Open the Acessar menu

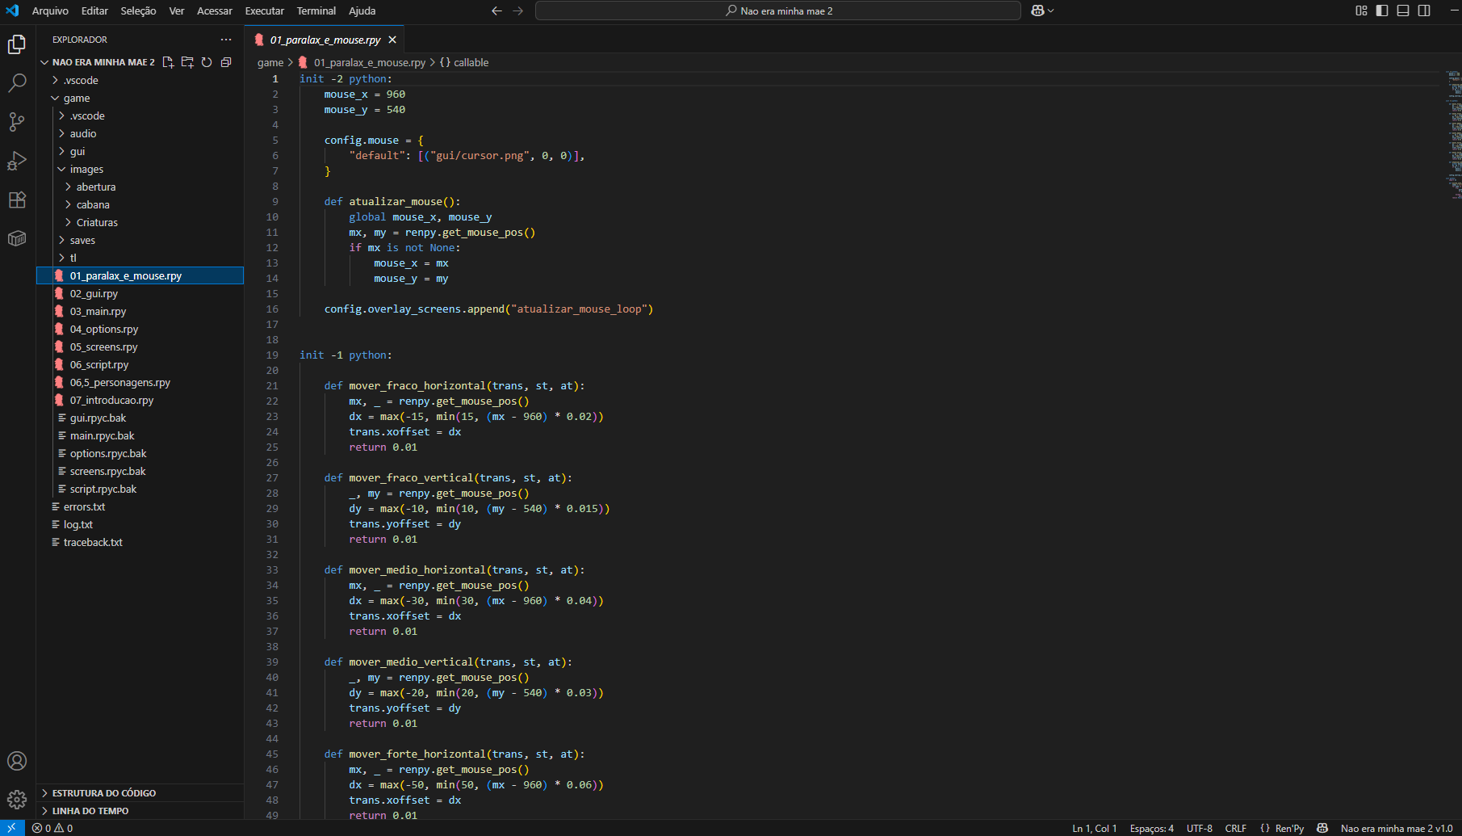click(x=215, y=11)
